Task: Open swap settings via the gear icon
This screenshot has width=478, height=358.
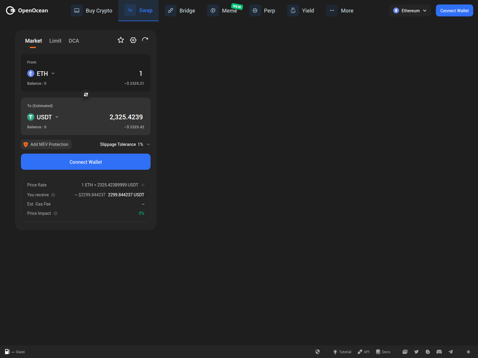Action: (x=133, y=40)
